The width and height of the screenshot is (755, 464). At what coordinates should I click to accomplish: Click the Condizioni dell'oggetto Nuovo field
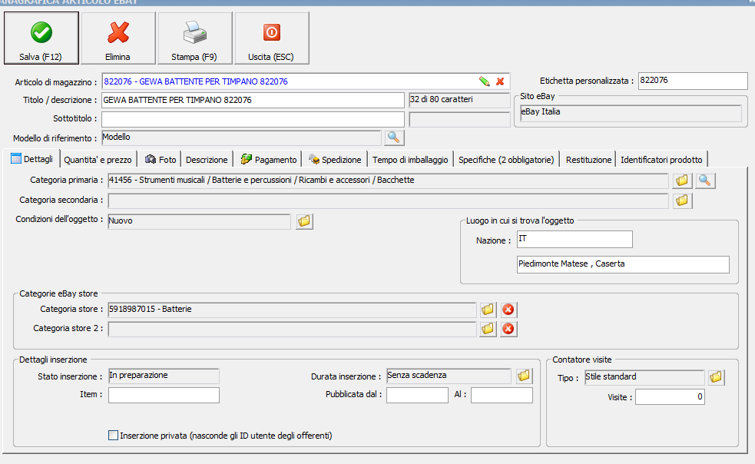pos(199,221)
